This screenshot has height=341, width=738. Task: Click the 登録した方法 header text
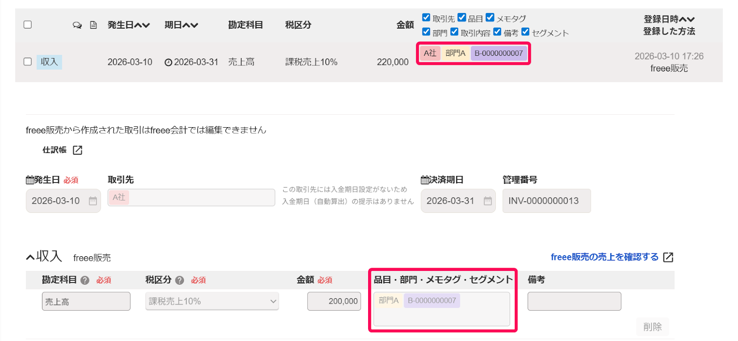(x=669, y=31)
